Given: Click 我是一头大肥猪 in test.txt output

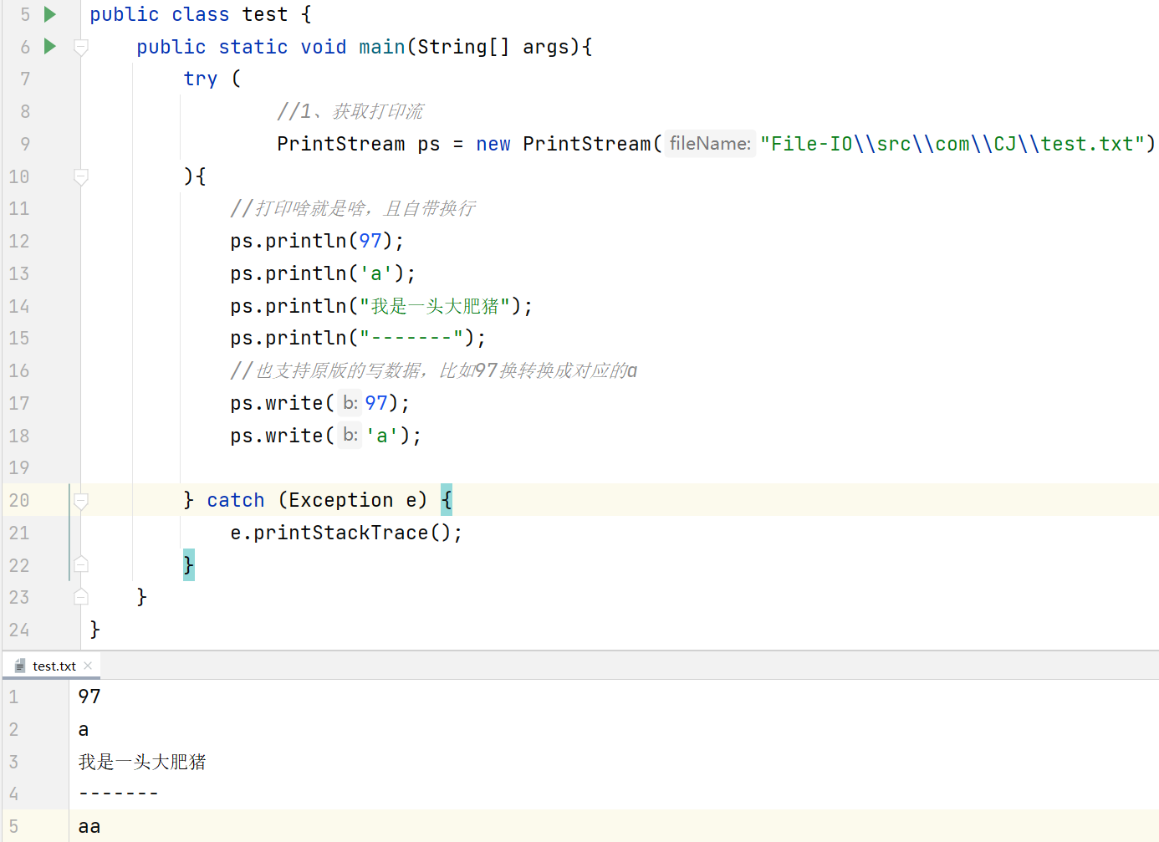Looking at the screenshot, I should click(x=142, y=762).
